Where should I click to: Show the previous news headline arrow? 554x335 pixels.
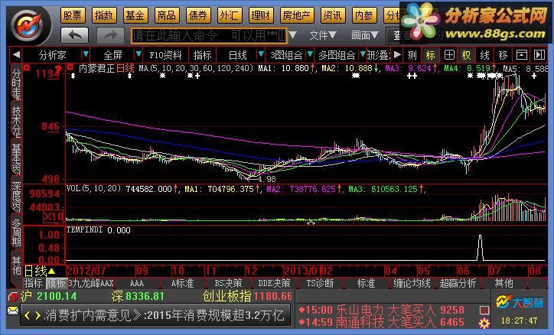(x=28, y=315)
